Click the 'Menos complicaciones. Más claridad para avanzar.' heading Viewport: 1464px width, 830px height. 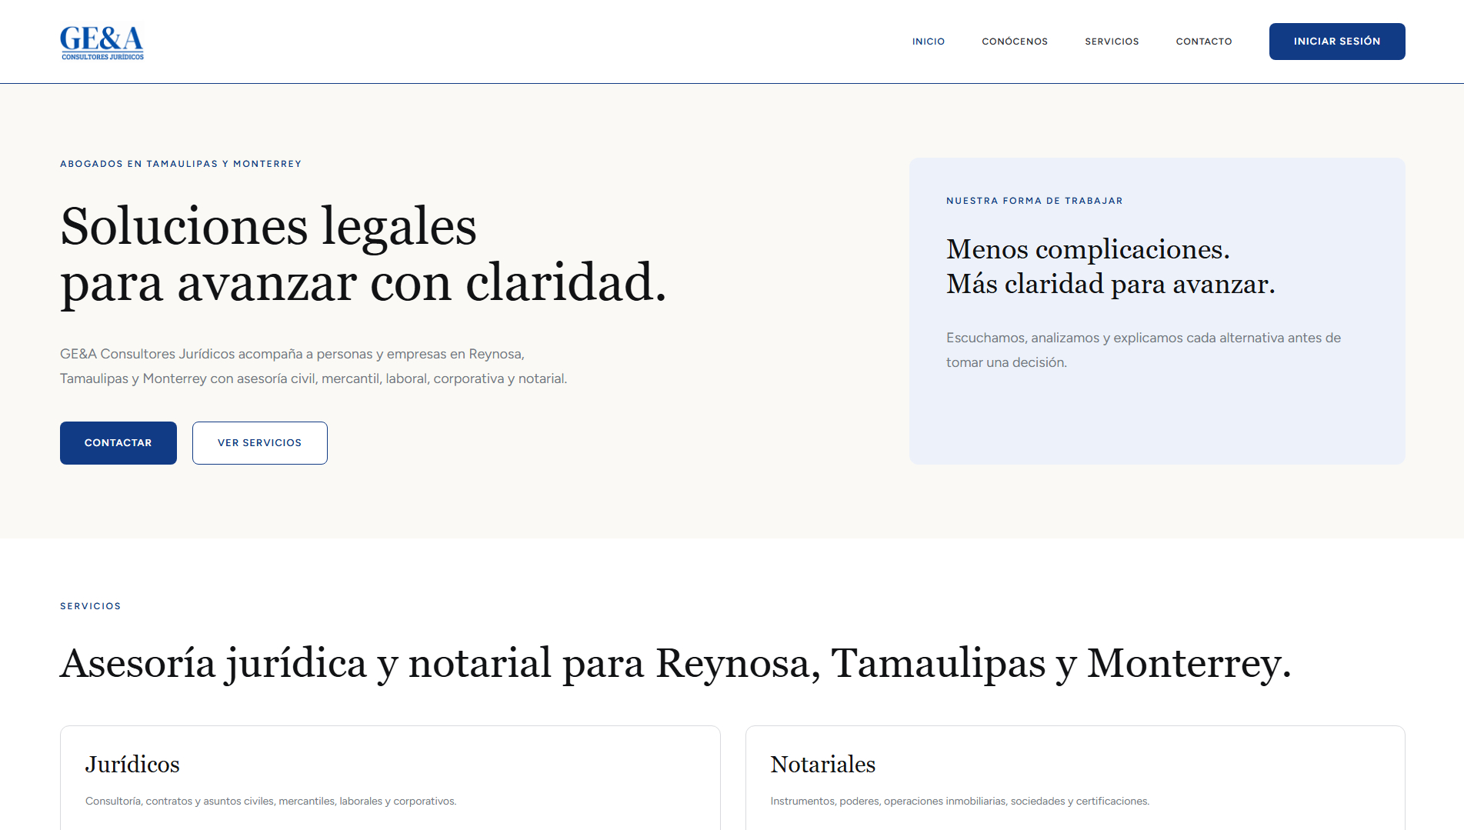coord(1111,267)
